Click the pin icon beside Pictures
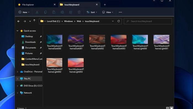 [41, 53]
